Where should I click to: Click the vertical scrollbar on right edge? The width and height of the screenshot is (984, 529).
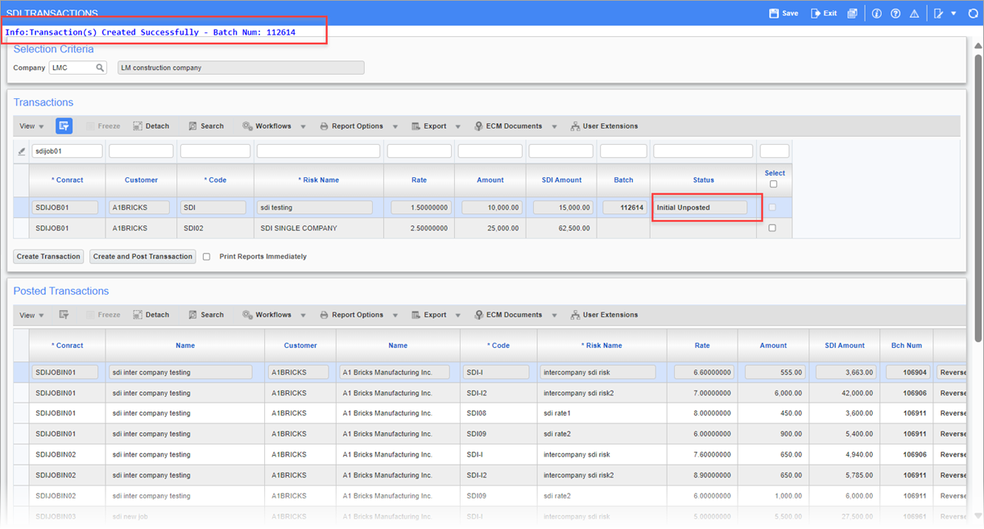tap(978, 198)
